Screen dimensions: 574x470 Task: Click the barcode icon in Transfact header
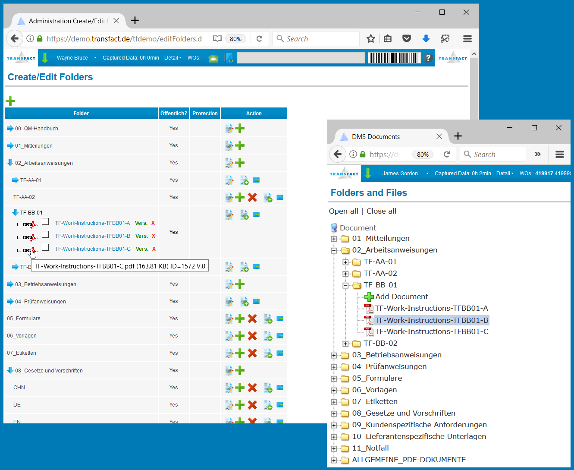coord(394,58)
